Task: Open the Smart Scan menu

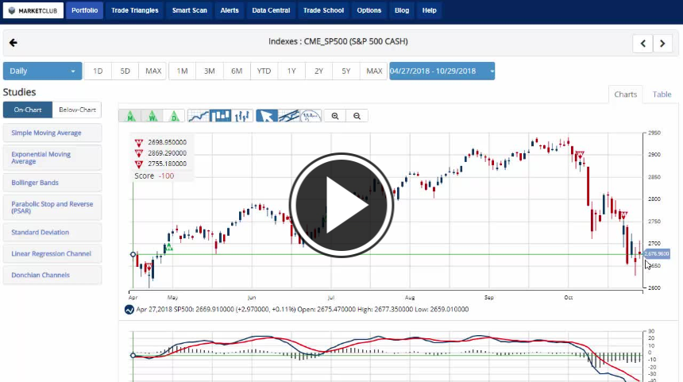Action: click(189, 11)
